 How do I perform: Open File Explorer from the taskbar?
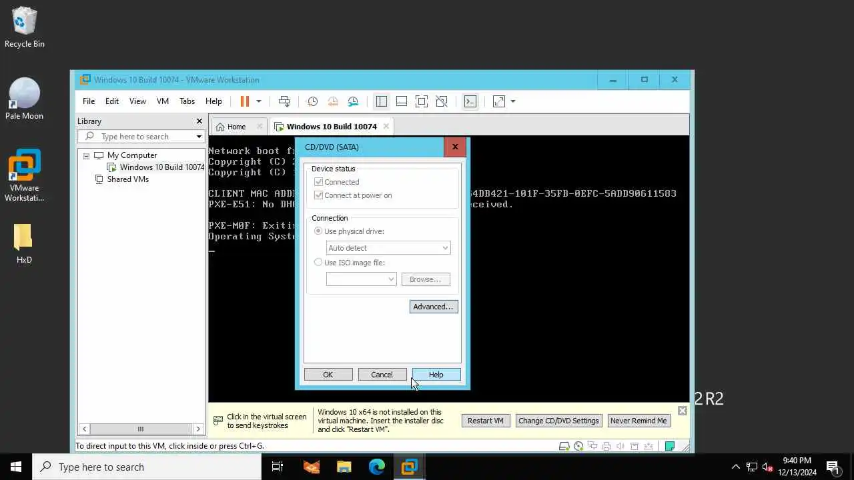[344, 467]
